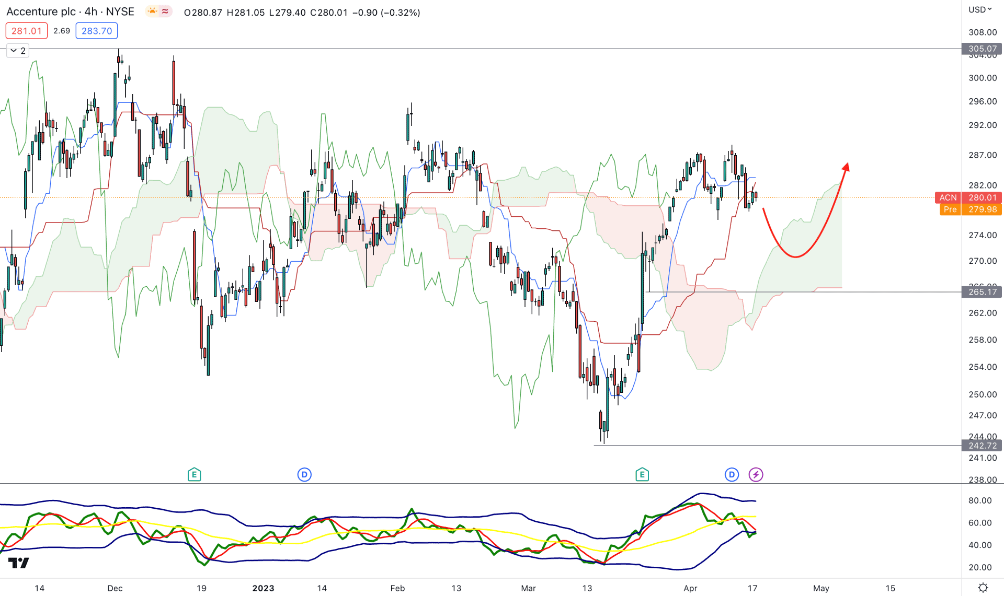Viewport: 1004px width, 596px height.
Task: Click the May label on time axis
Action: coord(821,588)
